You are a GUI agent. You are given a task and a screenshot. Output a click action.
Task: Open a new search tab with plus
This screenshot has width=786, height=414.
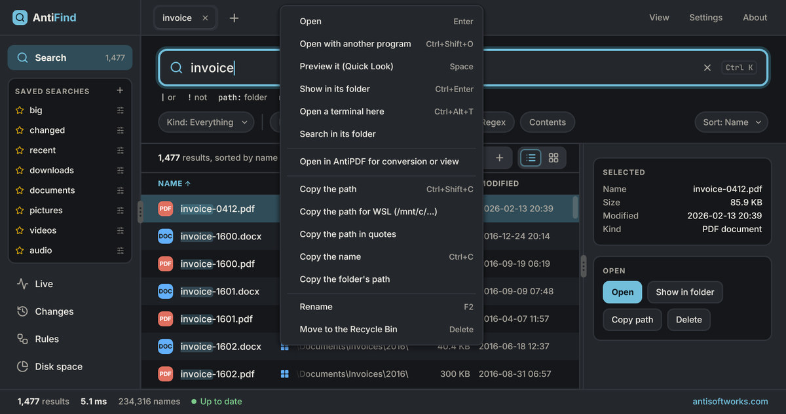(x=234, y=18)
